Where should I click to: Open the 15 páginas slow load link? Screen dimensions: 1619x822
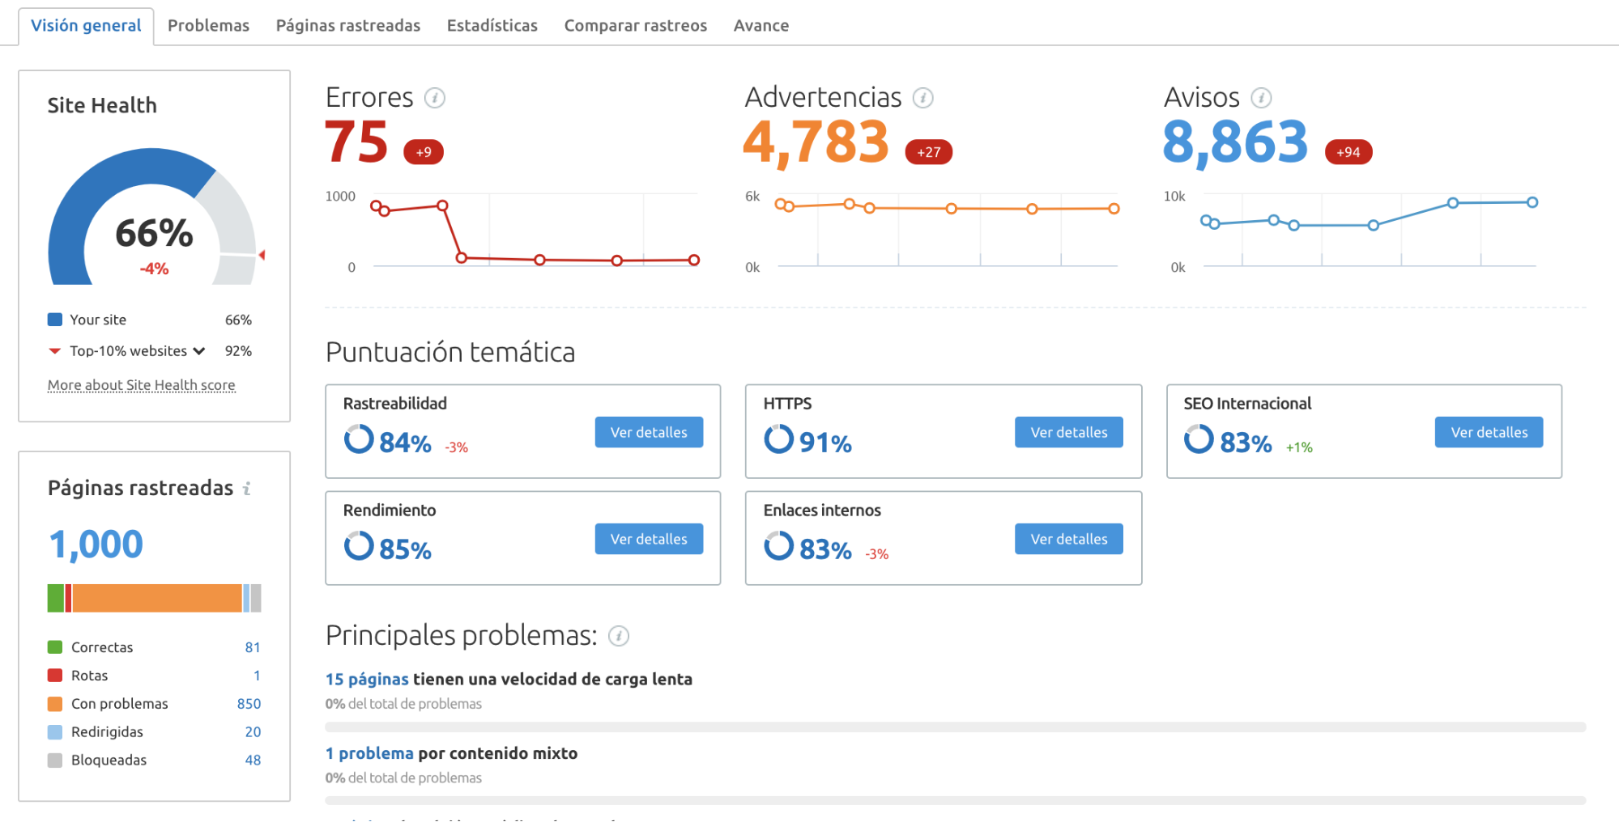click(x=367, y=680)
